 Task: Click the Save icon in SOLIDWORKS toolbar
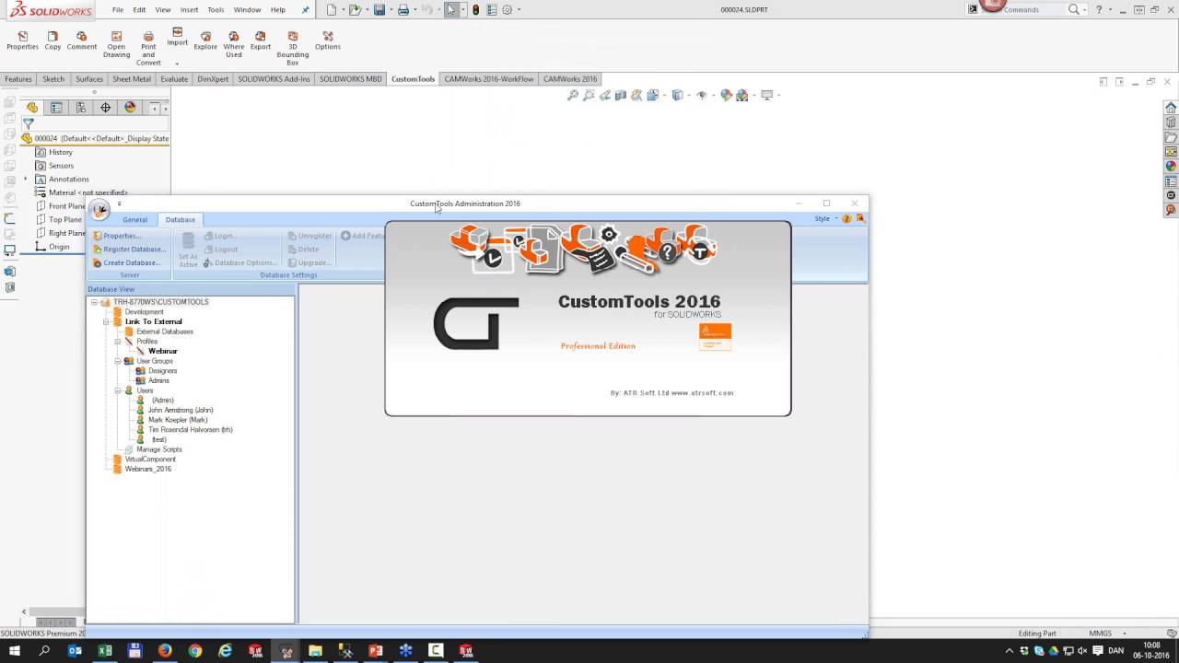(x=379, y=9)
